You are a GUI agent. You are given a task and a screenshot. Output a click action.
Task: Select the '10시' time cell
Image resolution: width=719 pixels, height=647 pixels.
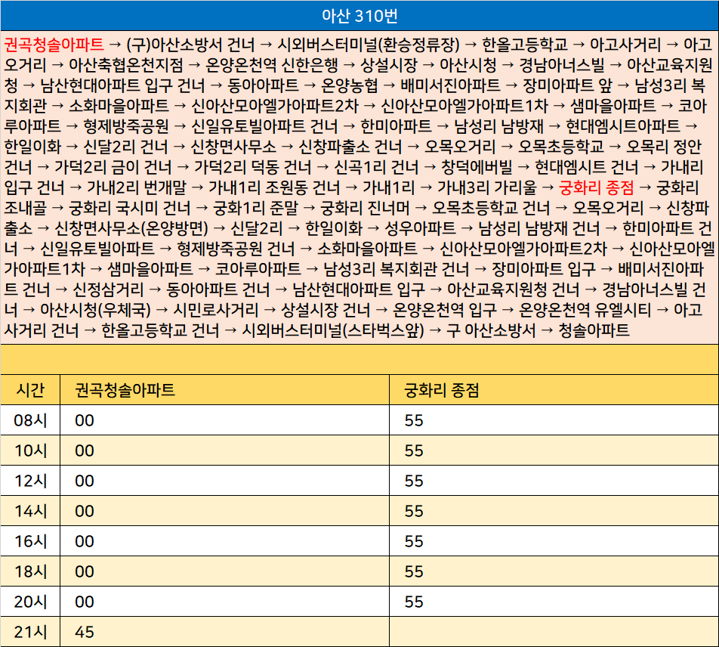pyautogui.click(x=30, y=450)
